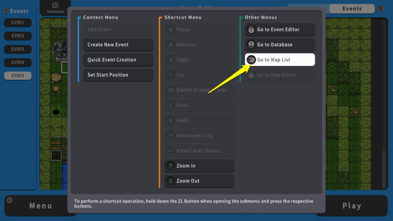The width and height of the screenshot is (393, 221).
Task: Switch to the Events tab at top right
Action: click(352, 9)
